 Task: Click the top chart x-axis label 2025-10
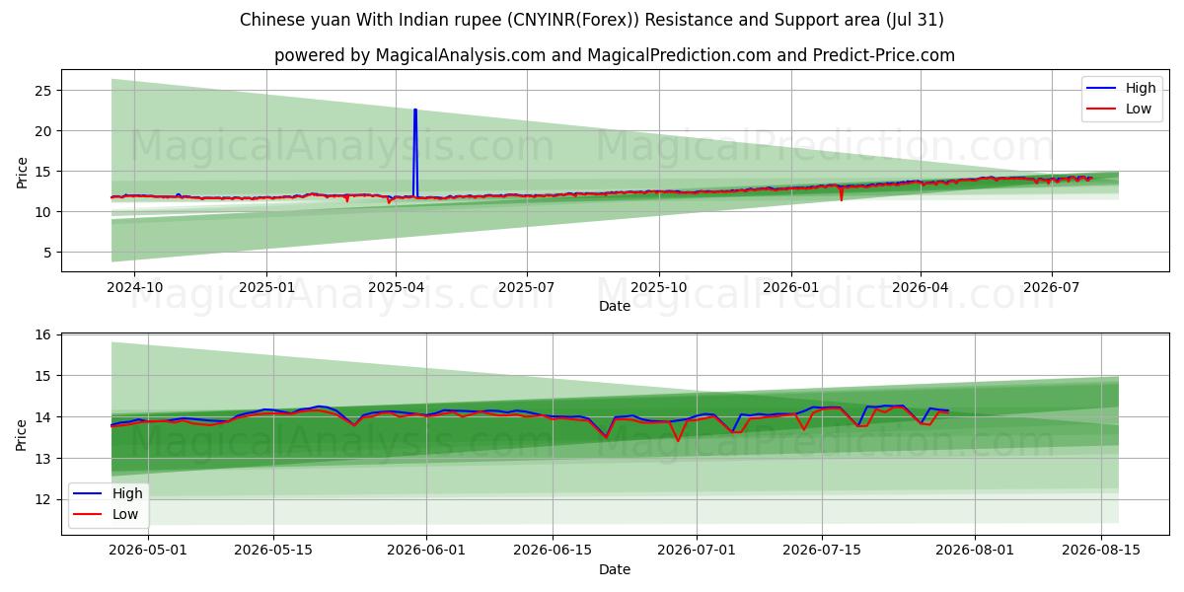pyautogui.click(x=658, y=287)
